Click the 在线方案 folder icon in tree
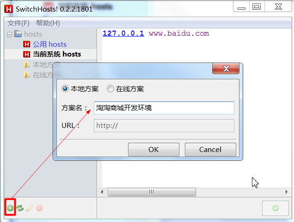Image resolution: width=294 pixels, height=222 pixels. pyautogui.click(x=26, y=75)
